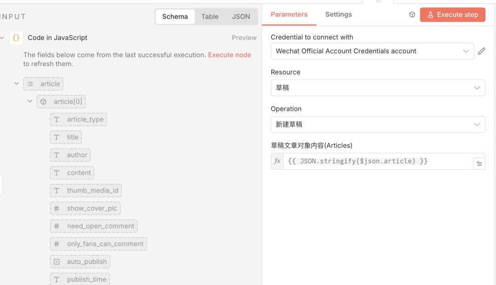
Task: Click the fx icon on the Articles expression field
Action: (277, 161)
